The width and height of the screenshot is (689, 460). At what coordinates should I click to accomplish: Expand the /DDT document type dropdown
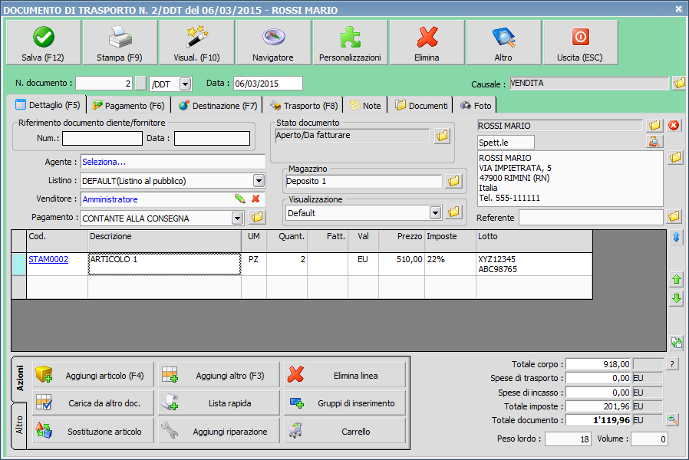tap(185, 84)
